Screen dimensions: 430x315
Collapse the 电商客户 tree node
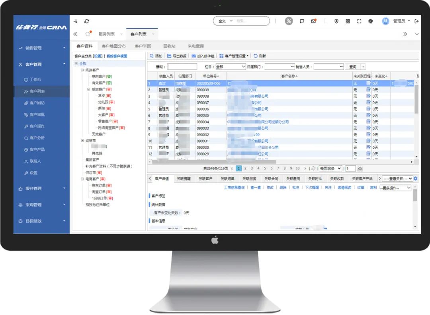(x=82, y=179)
